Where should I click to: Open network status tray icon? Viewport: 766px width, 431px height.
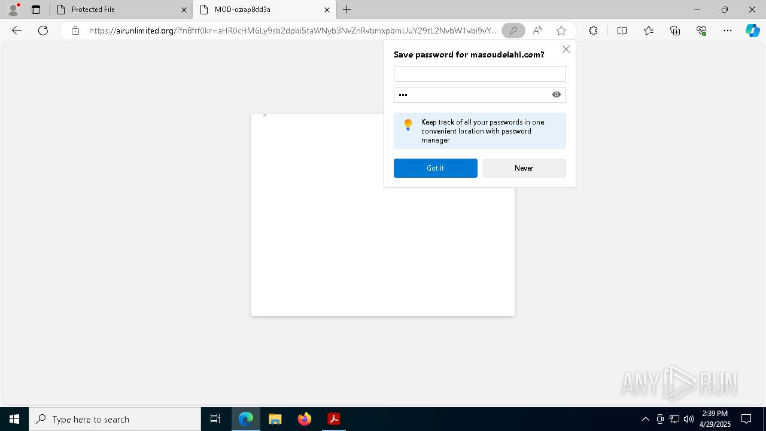tap(674, 419)
